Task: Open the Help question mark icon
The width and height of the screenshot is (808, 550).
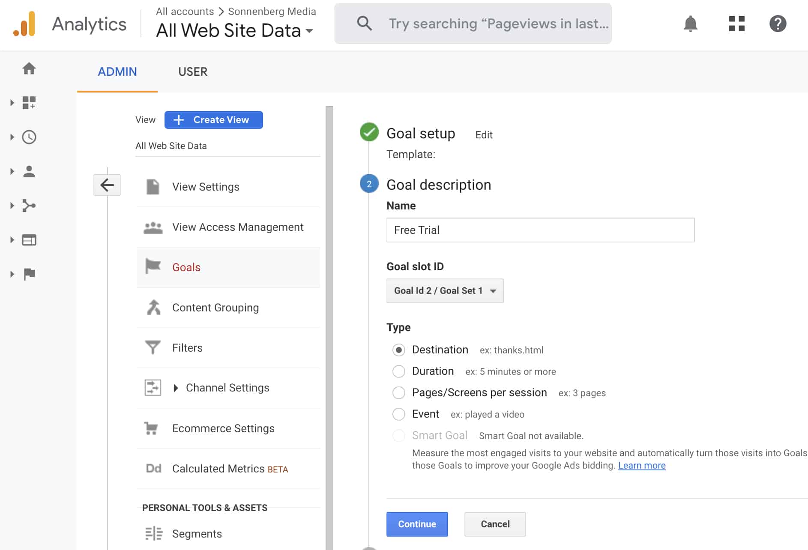Action: [x=778, y=24]
